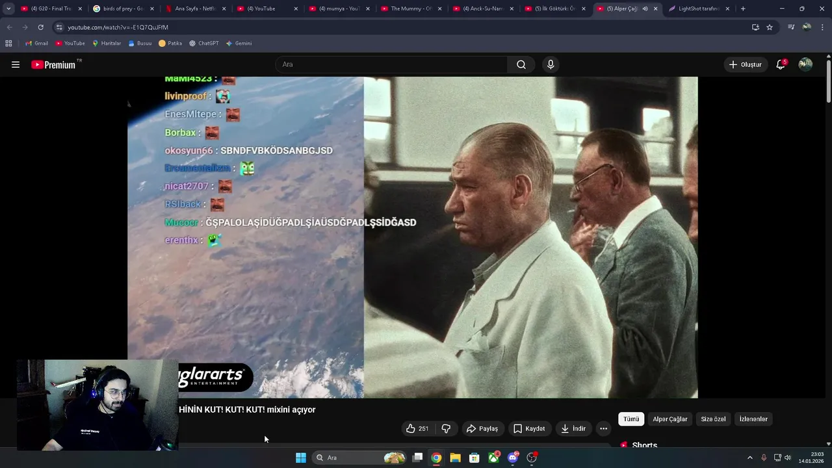832x468 pixels.
Task: Reload the page in Chrome
Action: 40,27
